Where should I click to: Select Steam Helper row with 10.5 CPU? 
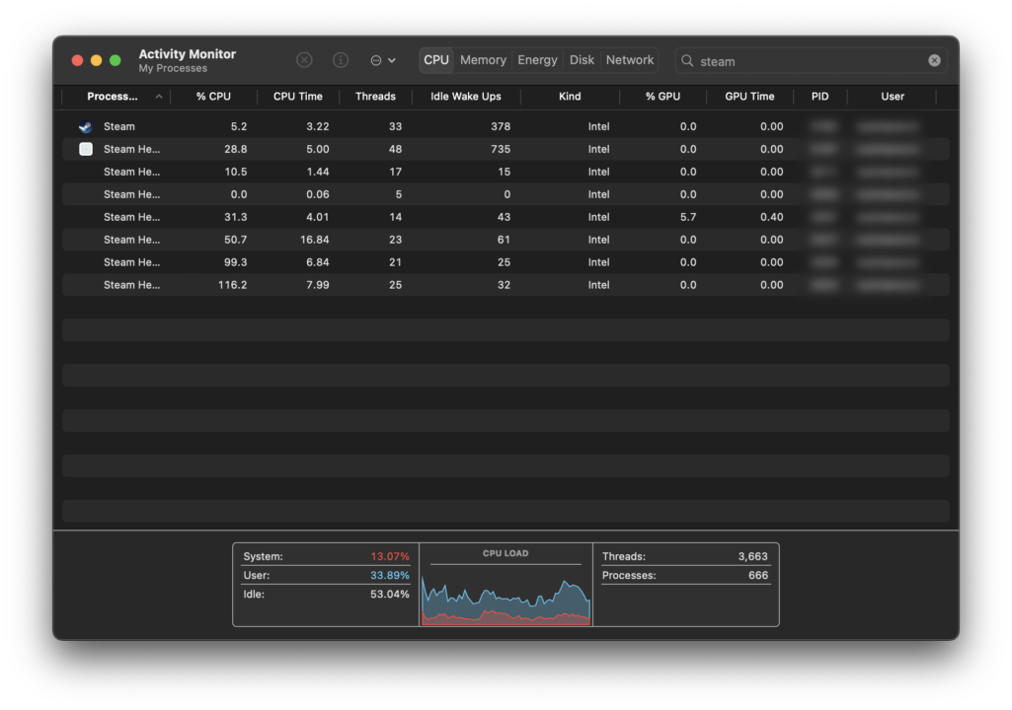point(506,172)
